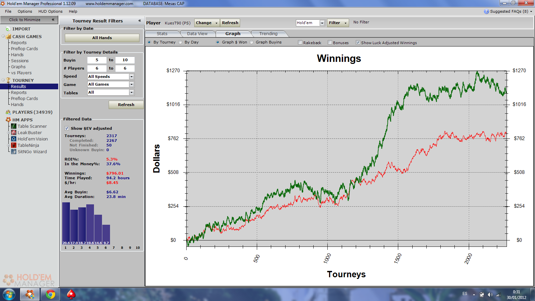Expand Suggested FAQs dropdown arrow
The image size is (535, 301).
click(531, 11)
